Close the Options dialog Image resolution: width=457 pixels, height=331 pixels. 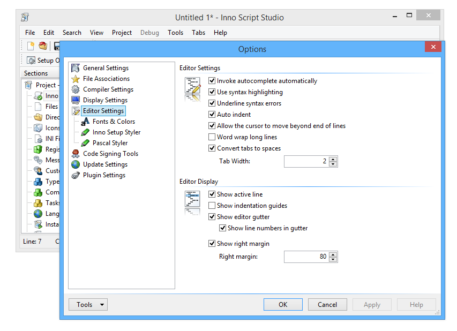[433, 47]
